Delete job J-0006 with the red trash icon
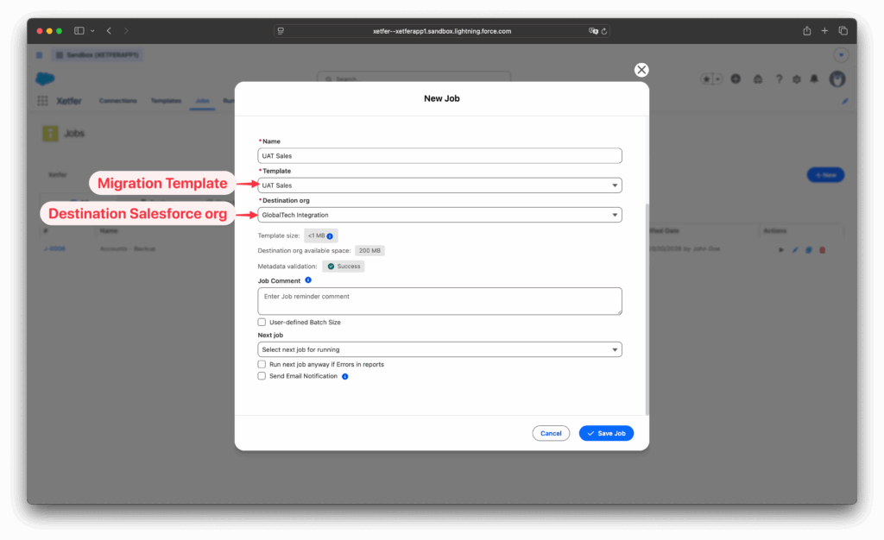This screenshot has width=884, height=540. point(823,249)
